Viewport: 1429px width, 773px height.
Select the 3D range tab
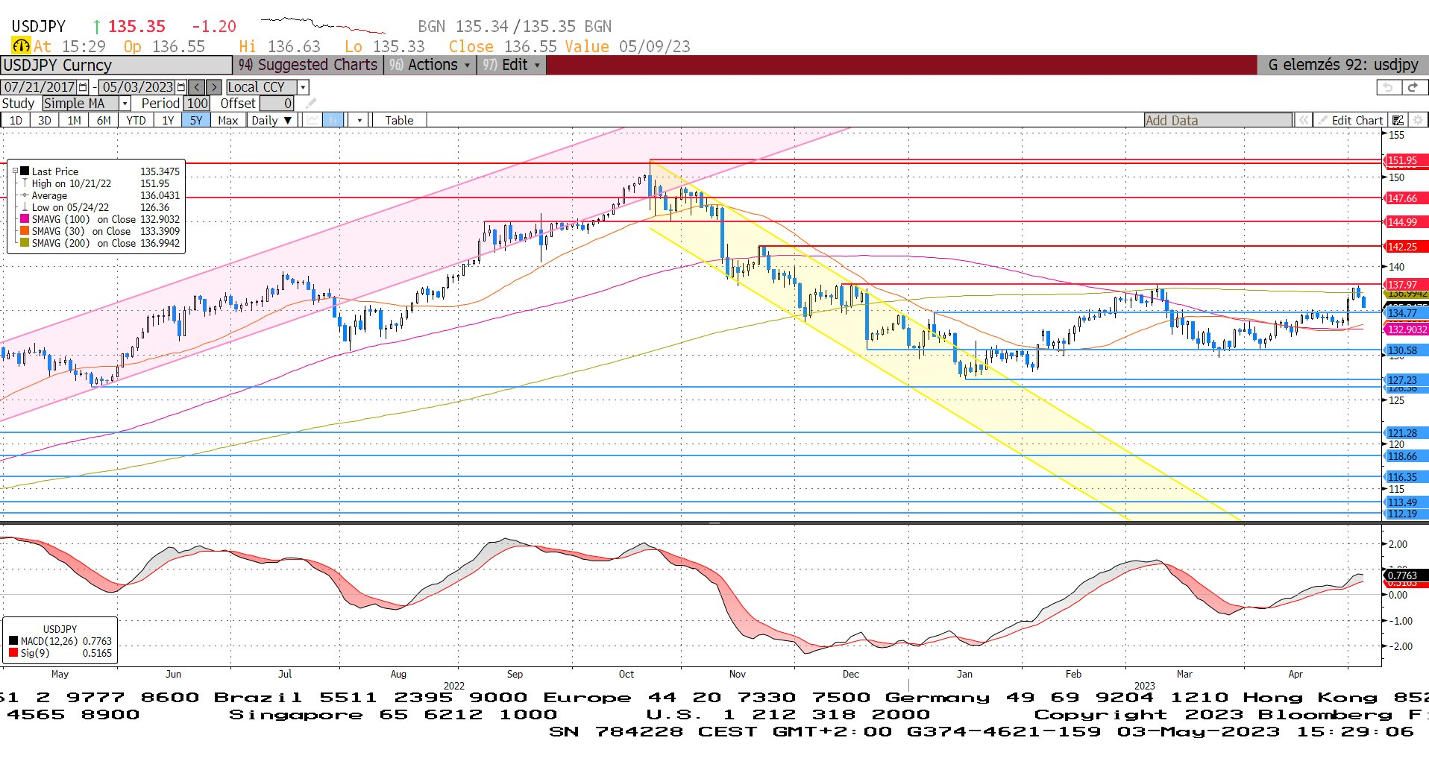(45, 120)
